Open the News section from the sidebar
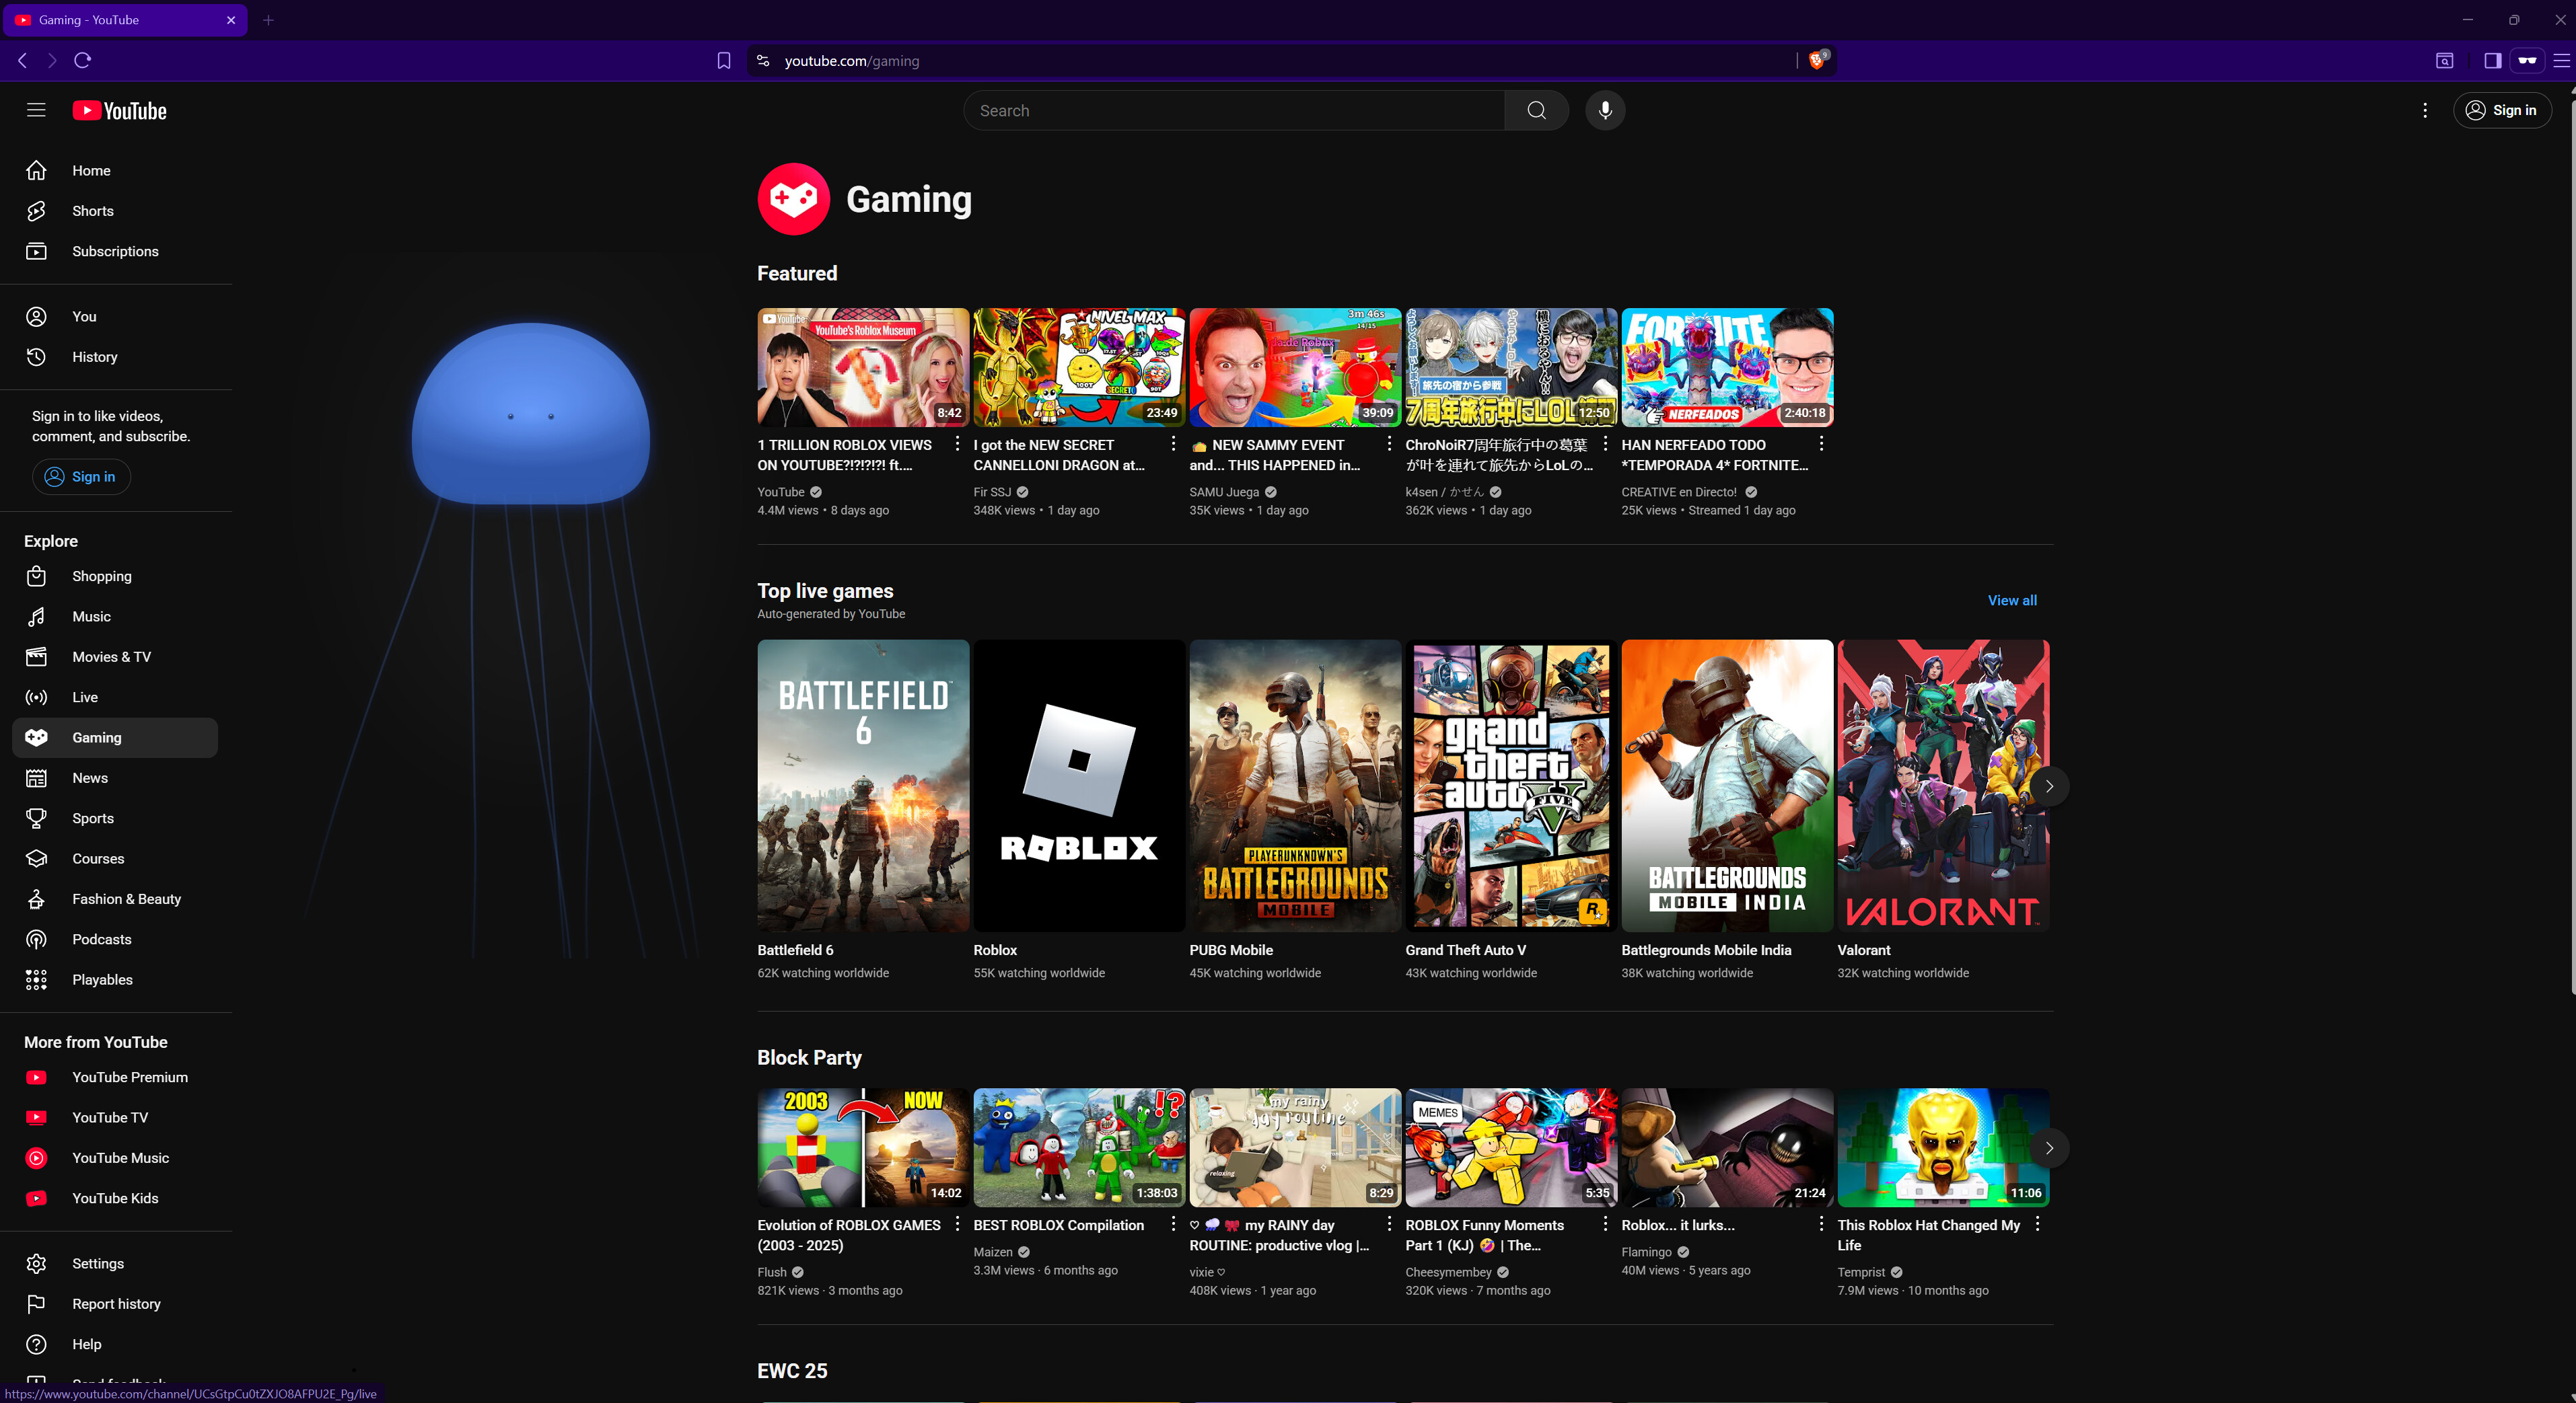The width and height of the screenshot is (2576, 1403). 90,778
